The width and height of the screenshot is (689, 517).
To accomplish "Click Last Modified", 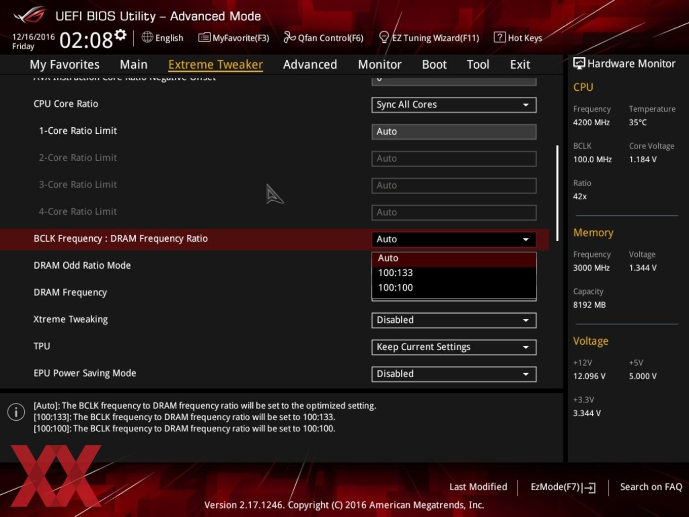I will tap(478, 487).
